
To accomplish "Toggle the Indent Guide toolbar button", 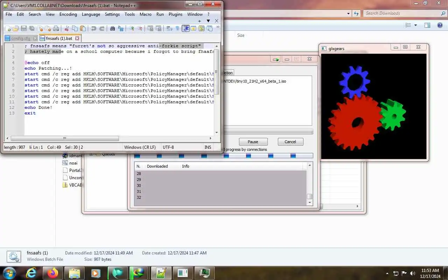I will click(185, 29).
